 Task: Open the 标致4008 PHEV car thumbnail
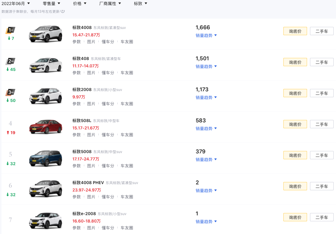point(46,189)
